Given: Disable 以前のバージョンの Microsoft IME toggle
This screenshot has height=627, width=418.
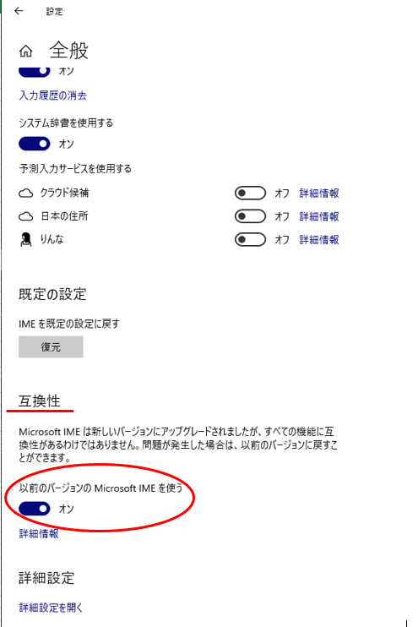Looking at the screenshot, I should 35,509.
